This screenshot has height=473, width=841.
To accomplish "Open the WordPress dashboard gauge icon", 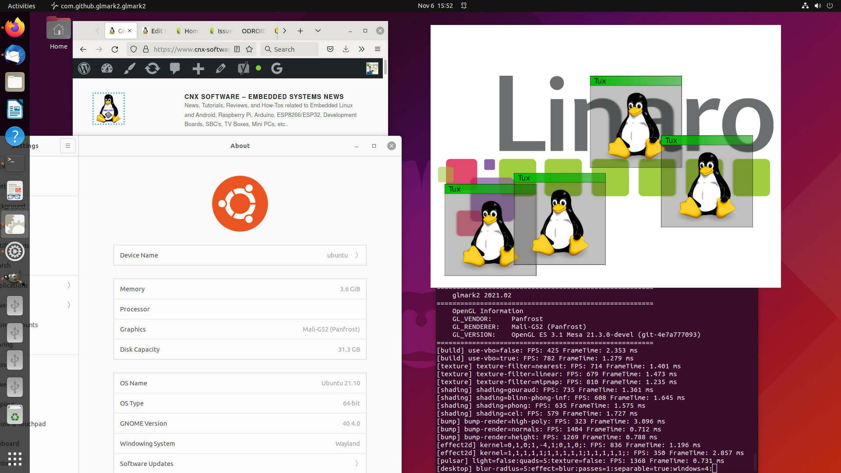I will 107,68.
